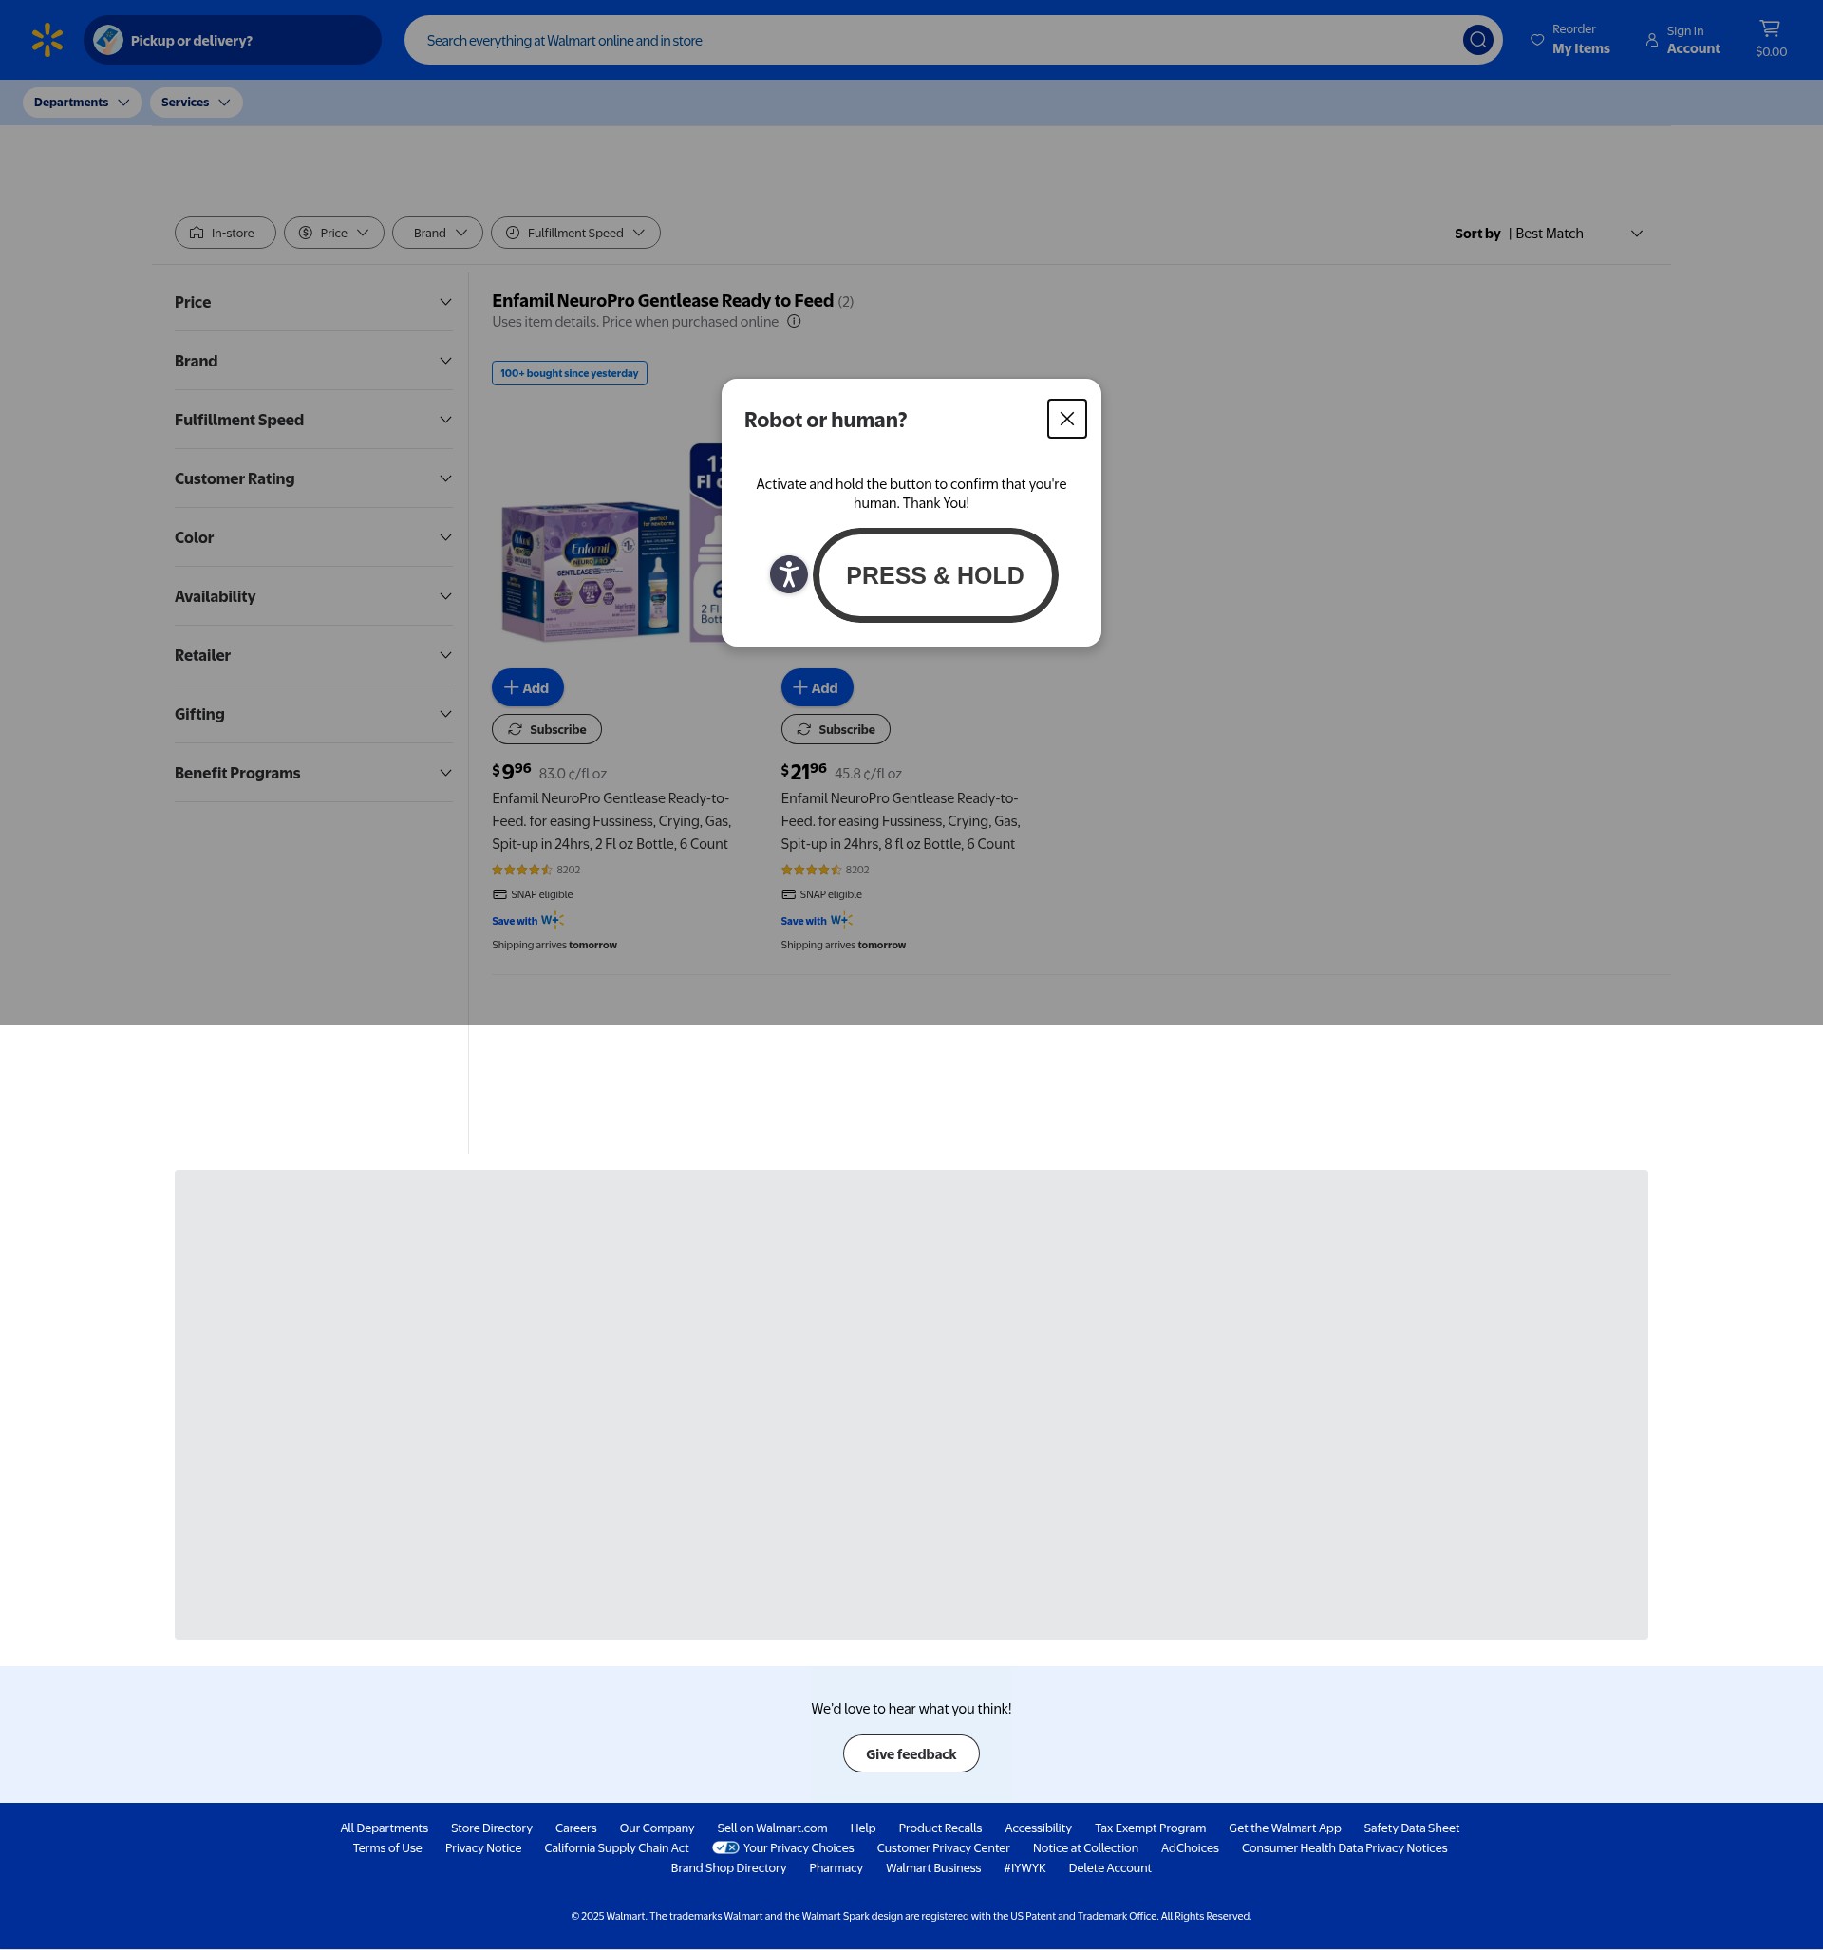Subscribe to the 2 Fl oz item
The image size is (1823, 1950).
(547, 729)
